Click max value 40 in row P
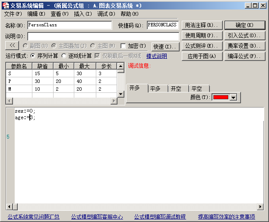Screen dimensions: 269x222 click(85, 81)
